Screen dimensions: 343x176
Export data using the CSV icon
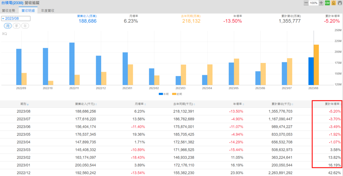(327, 3)
